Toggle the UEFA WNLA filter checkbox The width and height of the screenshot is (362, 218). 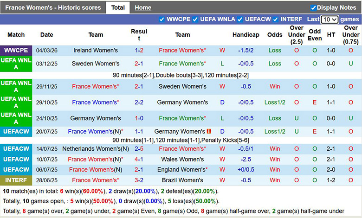click(195, 19)
